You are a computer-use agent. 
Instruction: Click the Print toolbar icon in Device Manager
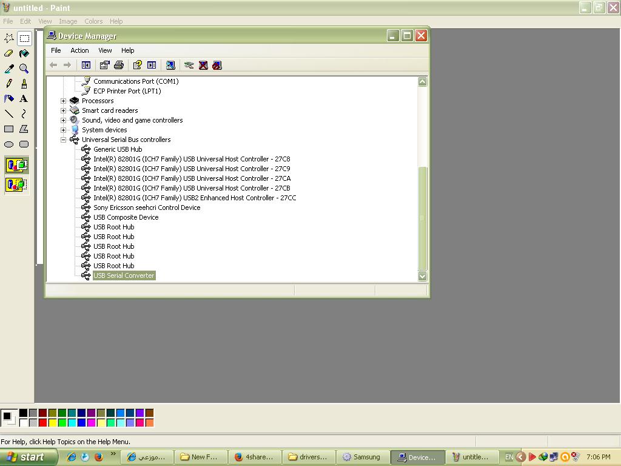pos(119,65)
